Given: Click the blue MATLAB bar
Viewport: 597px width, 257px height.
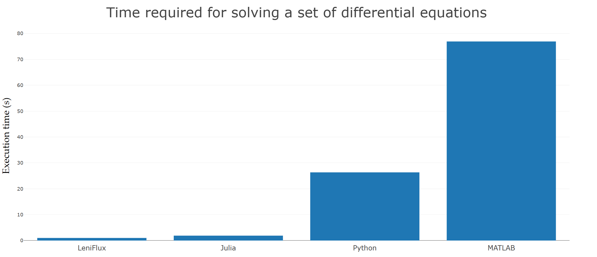Looking at the screenshot, I should pyautogui.click(x=501, y=141).
